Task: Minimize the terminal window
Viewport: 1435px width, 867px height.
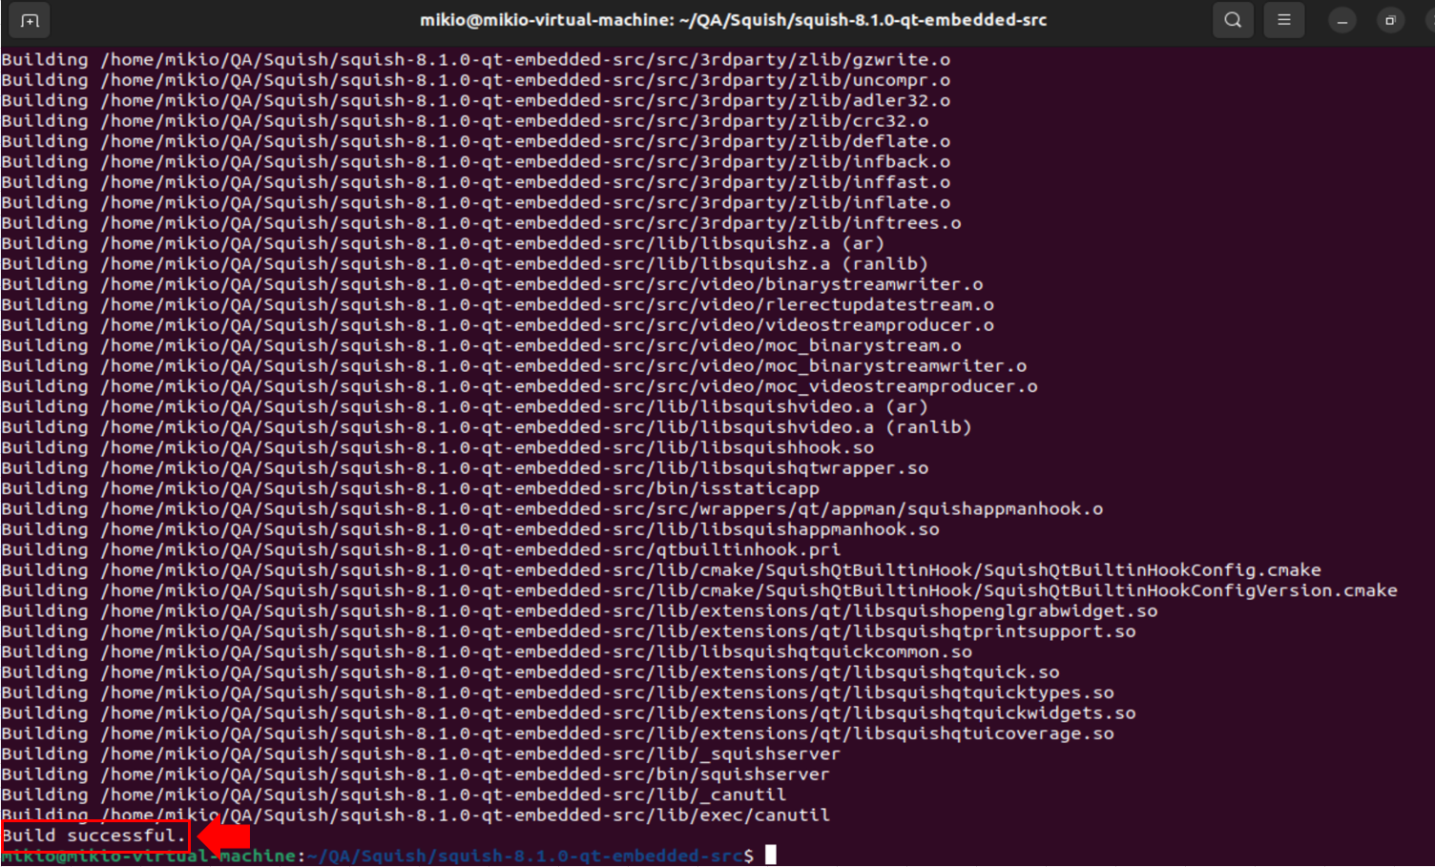Action: tap(1341, 20)
